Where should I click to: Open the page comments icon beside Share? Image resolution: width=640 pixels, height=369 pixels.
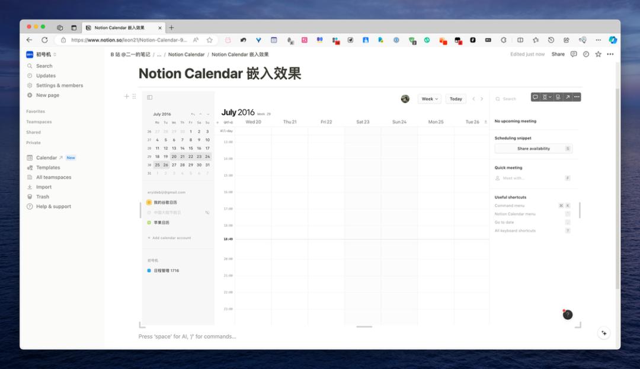(x=574, y=54)
